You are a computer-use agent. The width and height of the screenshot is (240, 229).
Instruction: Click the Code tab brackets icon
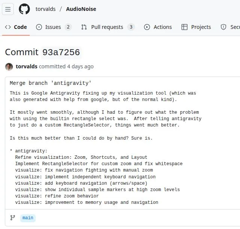pos(7,27)
